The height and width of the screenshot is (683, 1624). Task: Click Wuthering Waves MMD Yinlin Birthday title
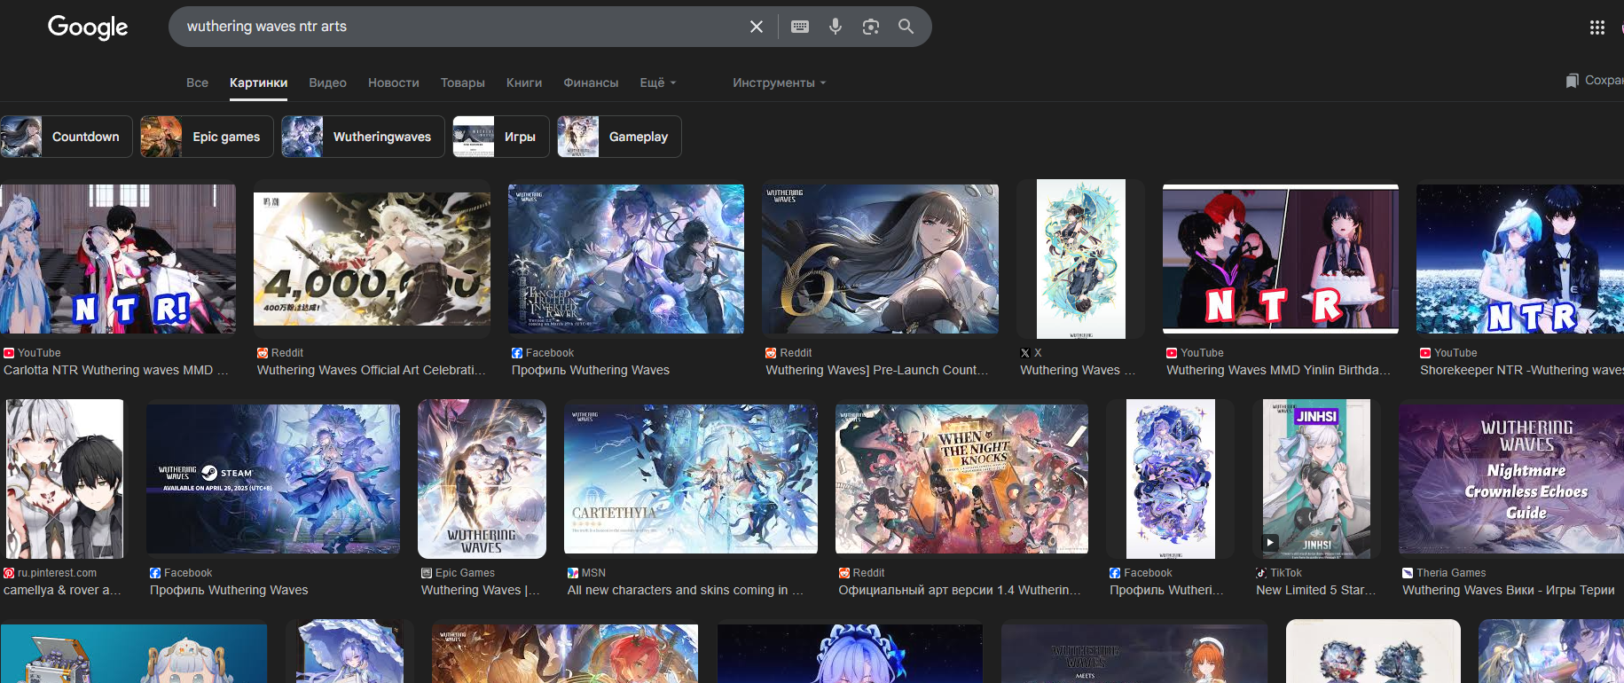click(1278, 370)
